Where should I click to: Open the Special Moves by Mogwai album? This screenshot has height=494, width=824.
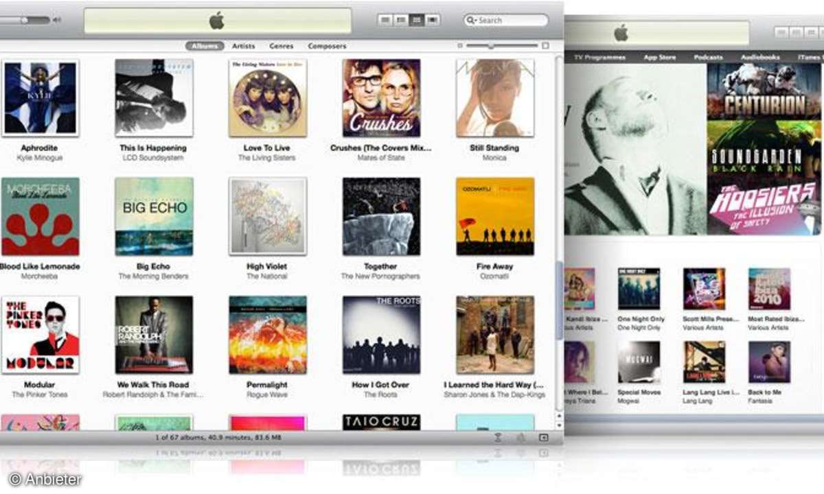pyautogui.click(x=639, y=362)
